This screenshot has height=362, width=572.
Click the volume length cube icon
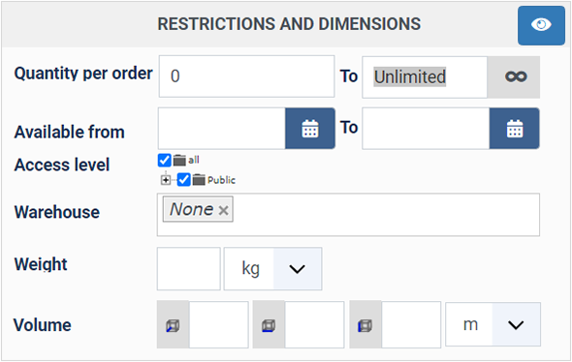point(173,325)
